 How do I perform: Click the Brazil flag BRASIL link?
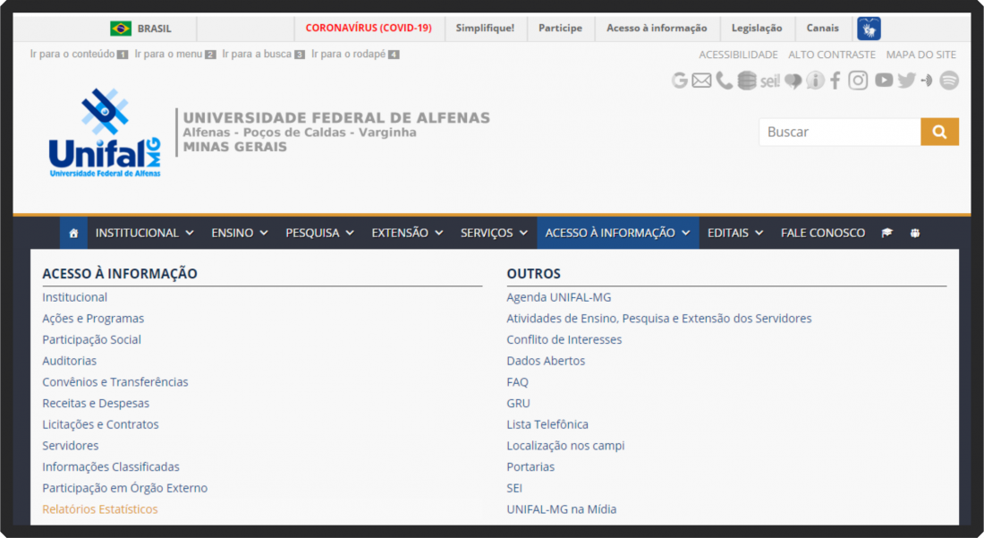140,29
